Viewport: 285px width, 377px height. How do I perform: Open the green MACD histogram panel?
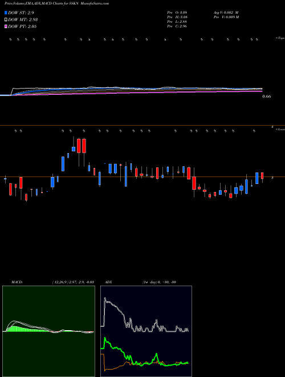(x=48, y=331)
